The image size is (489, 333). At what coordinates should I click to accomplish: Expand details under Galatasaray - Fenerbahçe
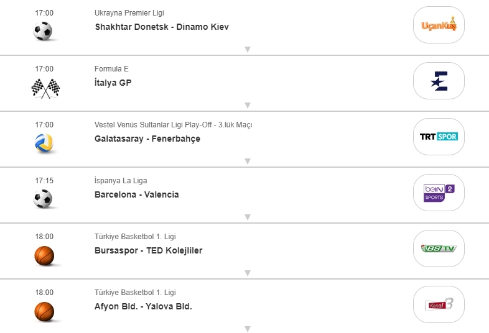(x=247, y=161)
